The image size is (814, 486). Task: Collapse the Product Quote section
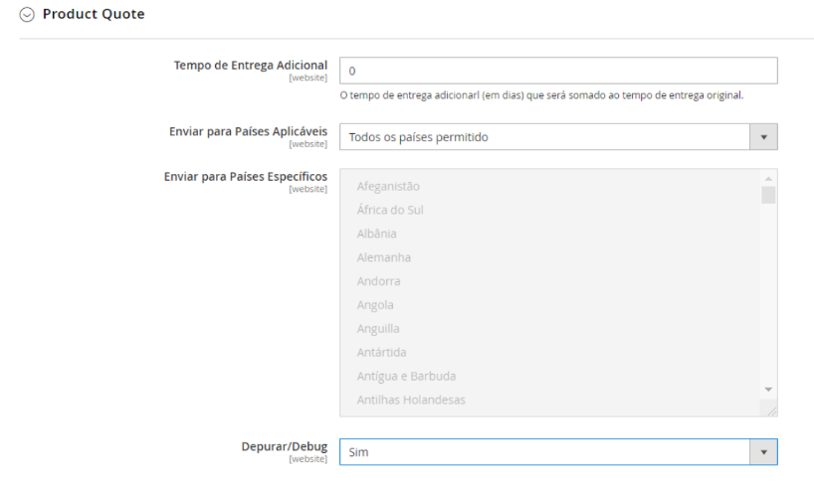tap(27, 15)
